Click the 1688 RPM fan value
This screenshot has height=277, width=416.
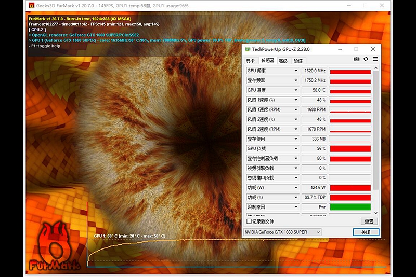coord(315,109)
